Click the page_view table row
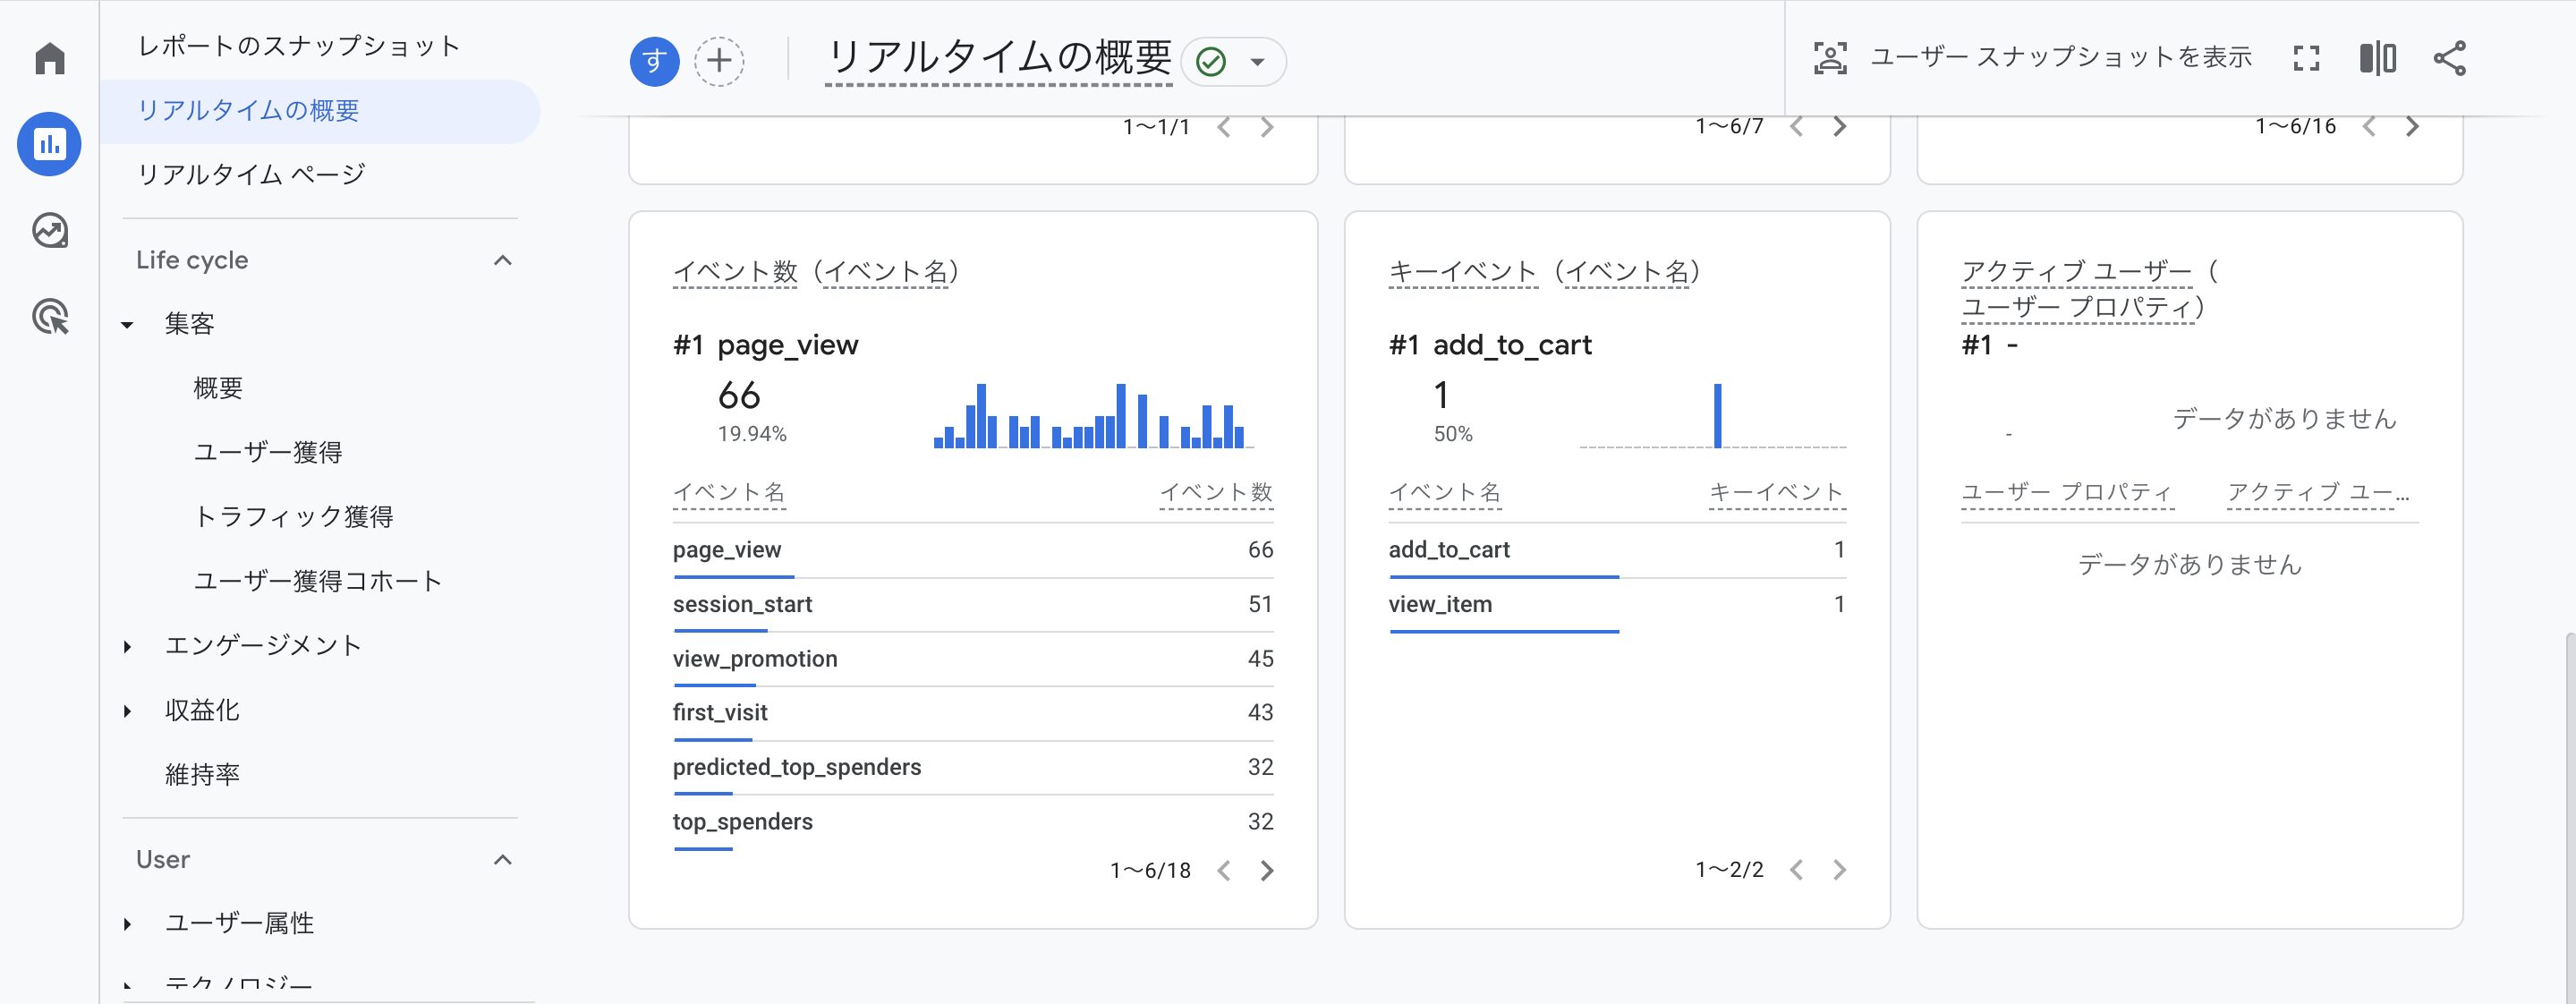Image resolution: width=2576 pixels, height=1004 pixels. click(x=973, y=550)
